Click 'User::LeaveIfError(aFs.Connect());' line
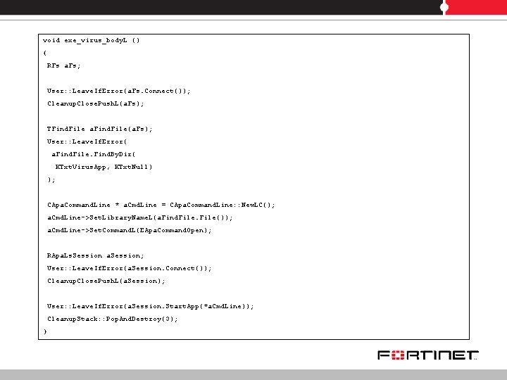 (x=119, y=91)
